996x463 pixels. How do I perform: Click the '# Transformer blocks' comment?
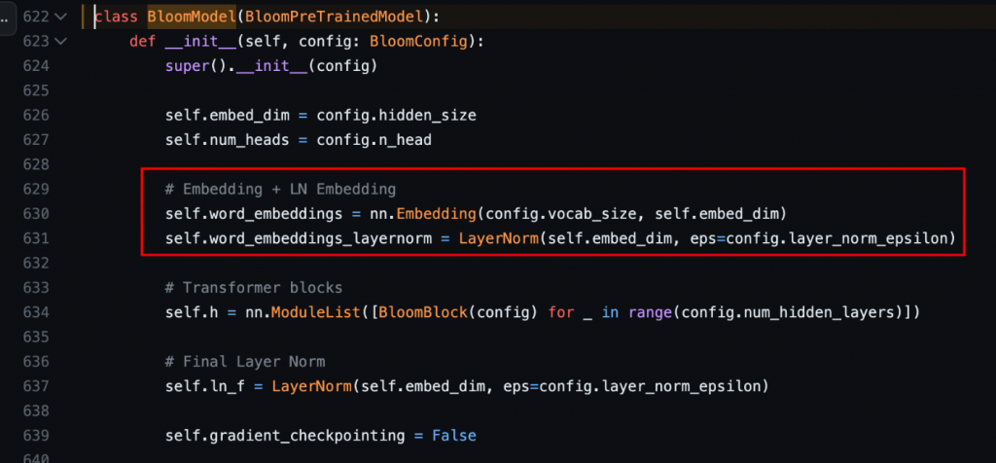[x=254, y=288]
